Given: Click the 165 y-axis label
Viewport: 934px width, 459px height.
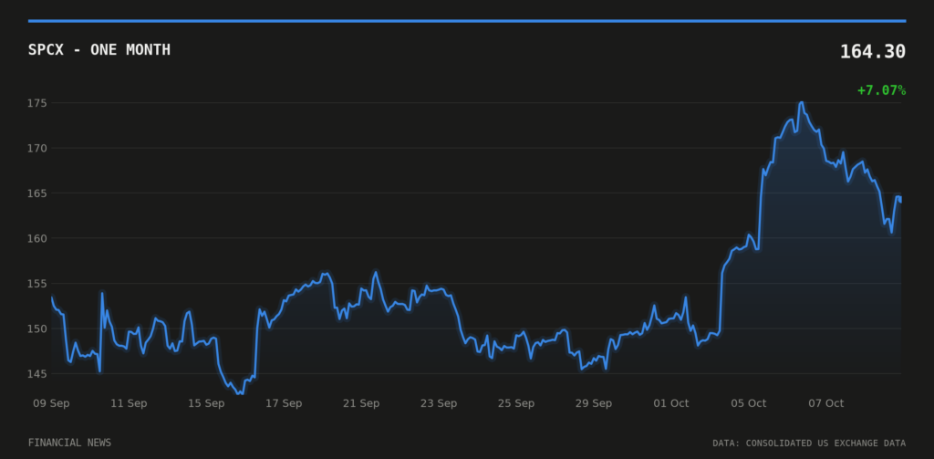Looking at the screenshot, I should (36, 193).
